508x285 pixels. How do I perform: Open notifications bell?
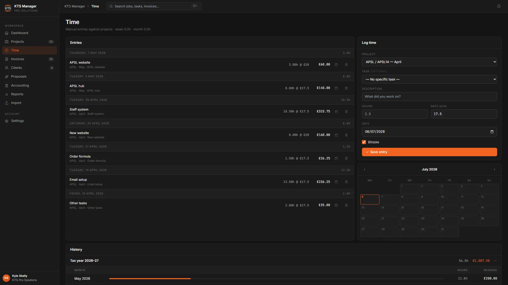[499, 6]
